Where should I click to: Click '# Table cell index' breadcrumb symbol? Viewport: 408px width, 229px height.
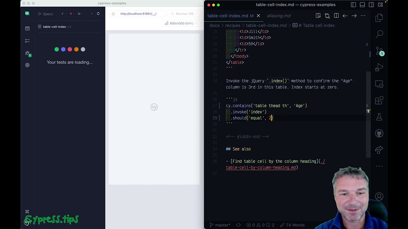point(314,25)
